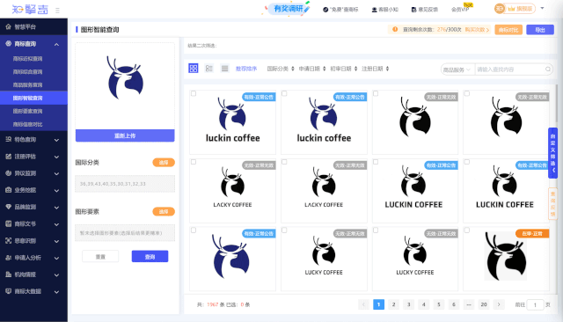Collapse the 商标查询 sidebar section
The width and height of the screenshot is (563, 322).
[56, 44]
